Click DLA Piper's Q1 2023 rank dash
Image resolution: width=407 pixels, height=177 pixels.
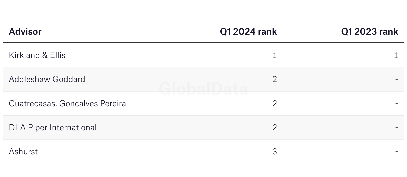396,128
